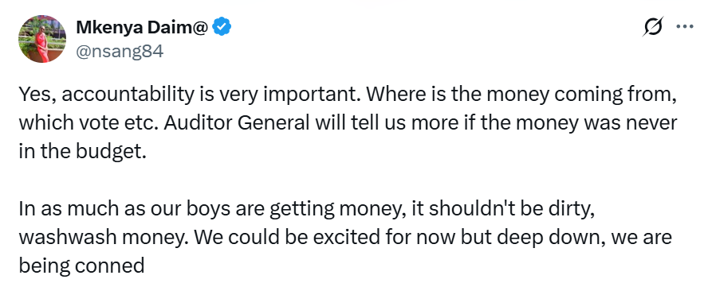Click the phrase "being conned" at the end
Viewport: 708px width, 287px height.
click(81, 266)
